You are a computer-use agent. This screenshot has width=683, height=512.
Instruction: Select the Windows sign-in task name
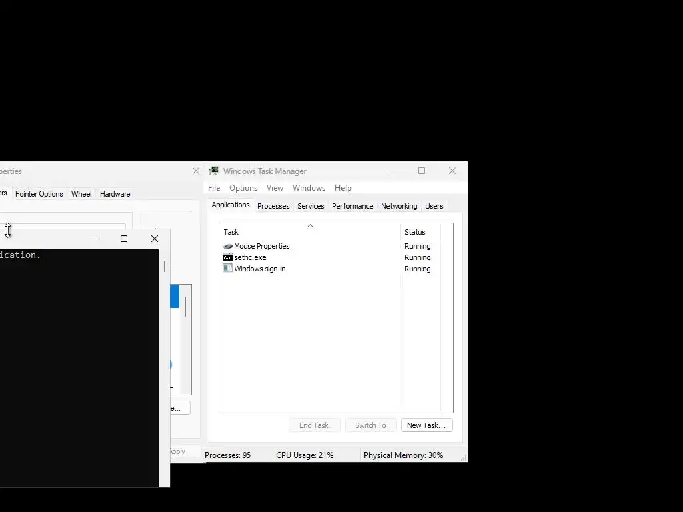click(x=260, y=269)
